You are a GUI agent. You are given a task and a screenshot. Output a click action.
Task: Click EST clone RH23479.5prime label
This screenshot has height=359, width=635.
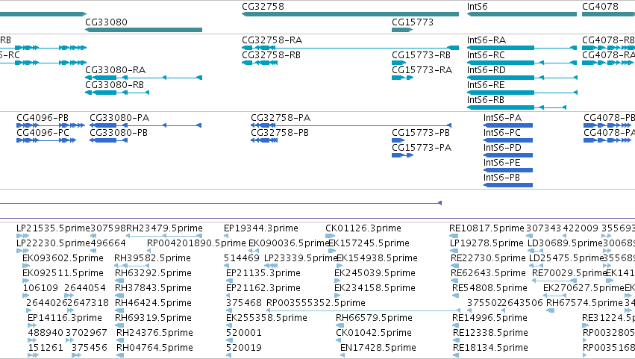click(164, 228)
